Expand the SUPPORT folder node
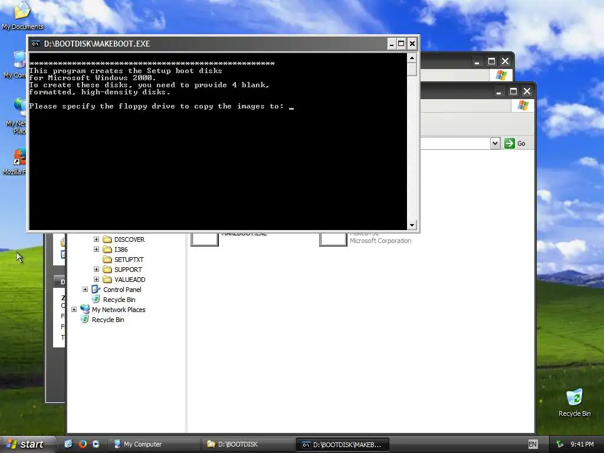The width and height of the screenshot is (604, 453). tap(96, 269)
